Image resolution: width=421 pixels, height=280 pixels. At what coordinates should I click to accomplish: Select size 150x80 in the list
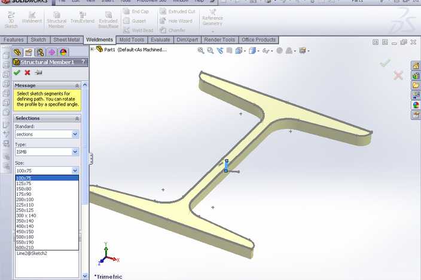(x=47, y=189)
